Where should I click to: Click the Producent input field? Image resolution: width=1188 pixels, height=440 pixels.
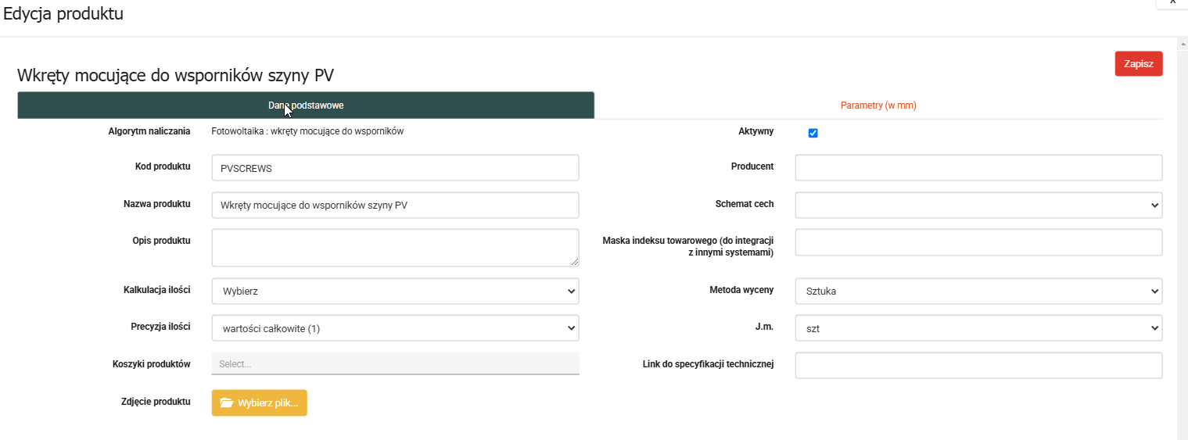point(978,168)
